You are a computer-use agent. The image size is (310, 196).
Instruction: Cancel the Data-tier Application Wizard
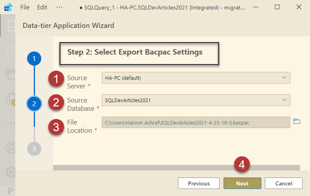pos(283,183)
